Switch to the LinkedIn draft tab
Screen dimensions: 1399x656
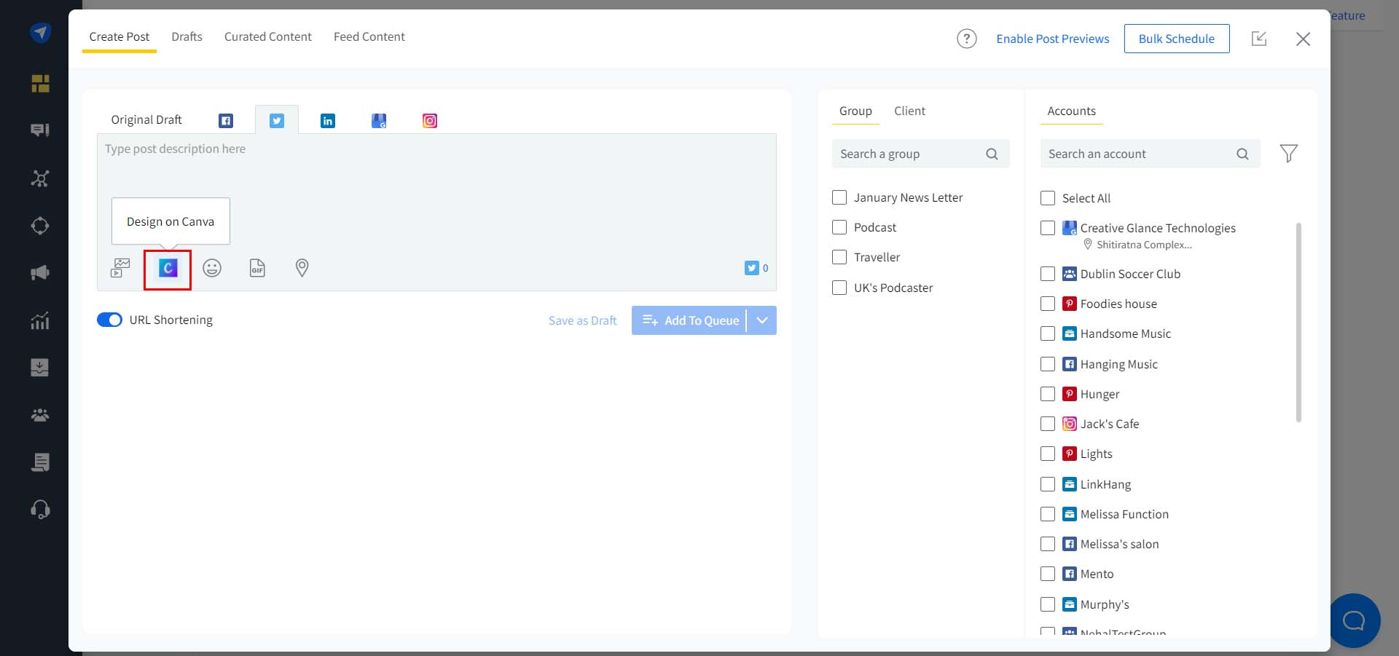click(328, 121)
